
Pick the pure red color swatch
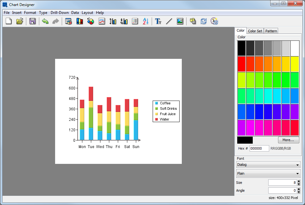pos(241,64)
